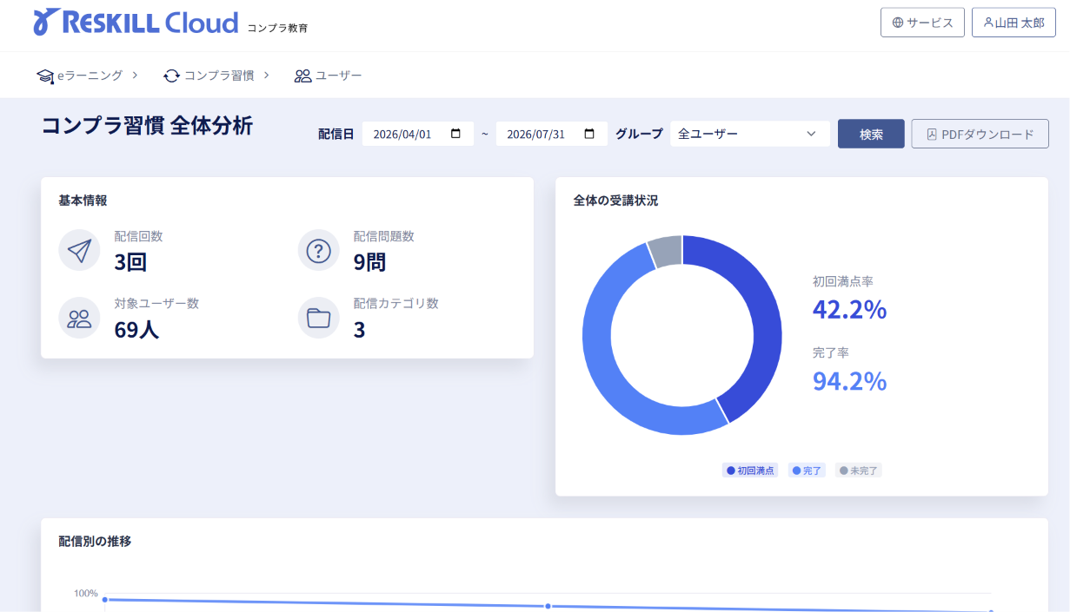Click the PDFダウンロード button

pos(980,134)
